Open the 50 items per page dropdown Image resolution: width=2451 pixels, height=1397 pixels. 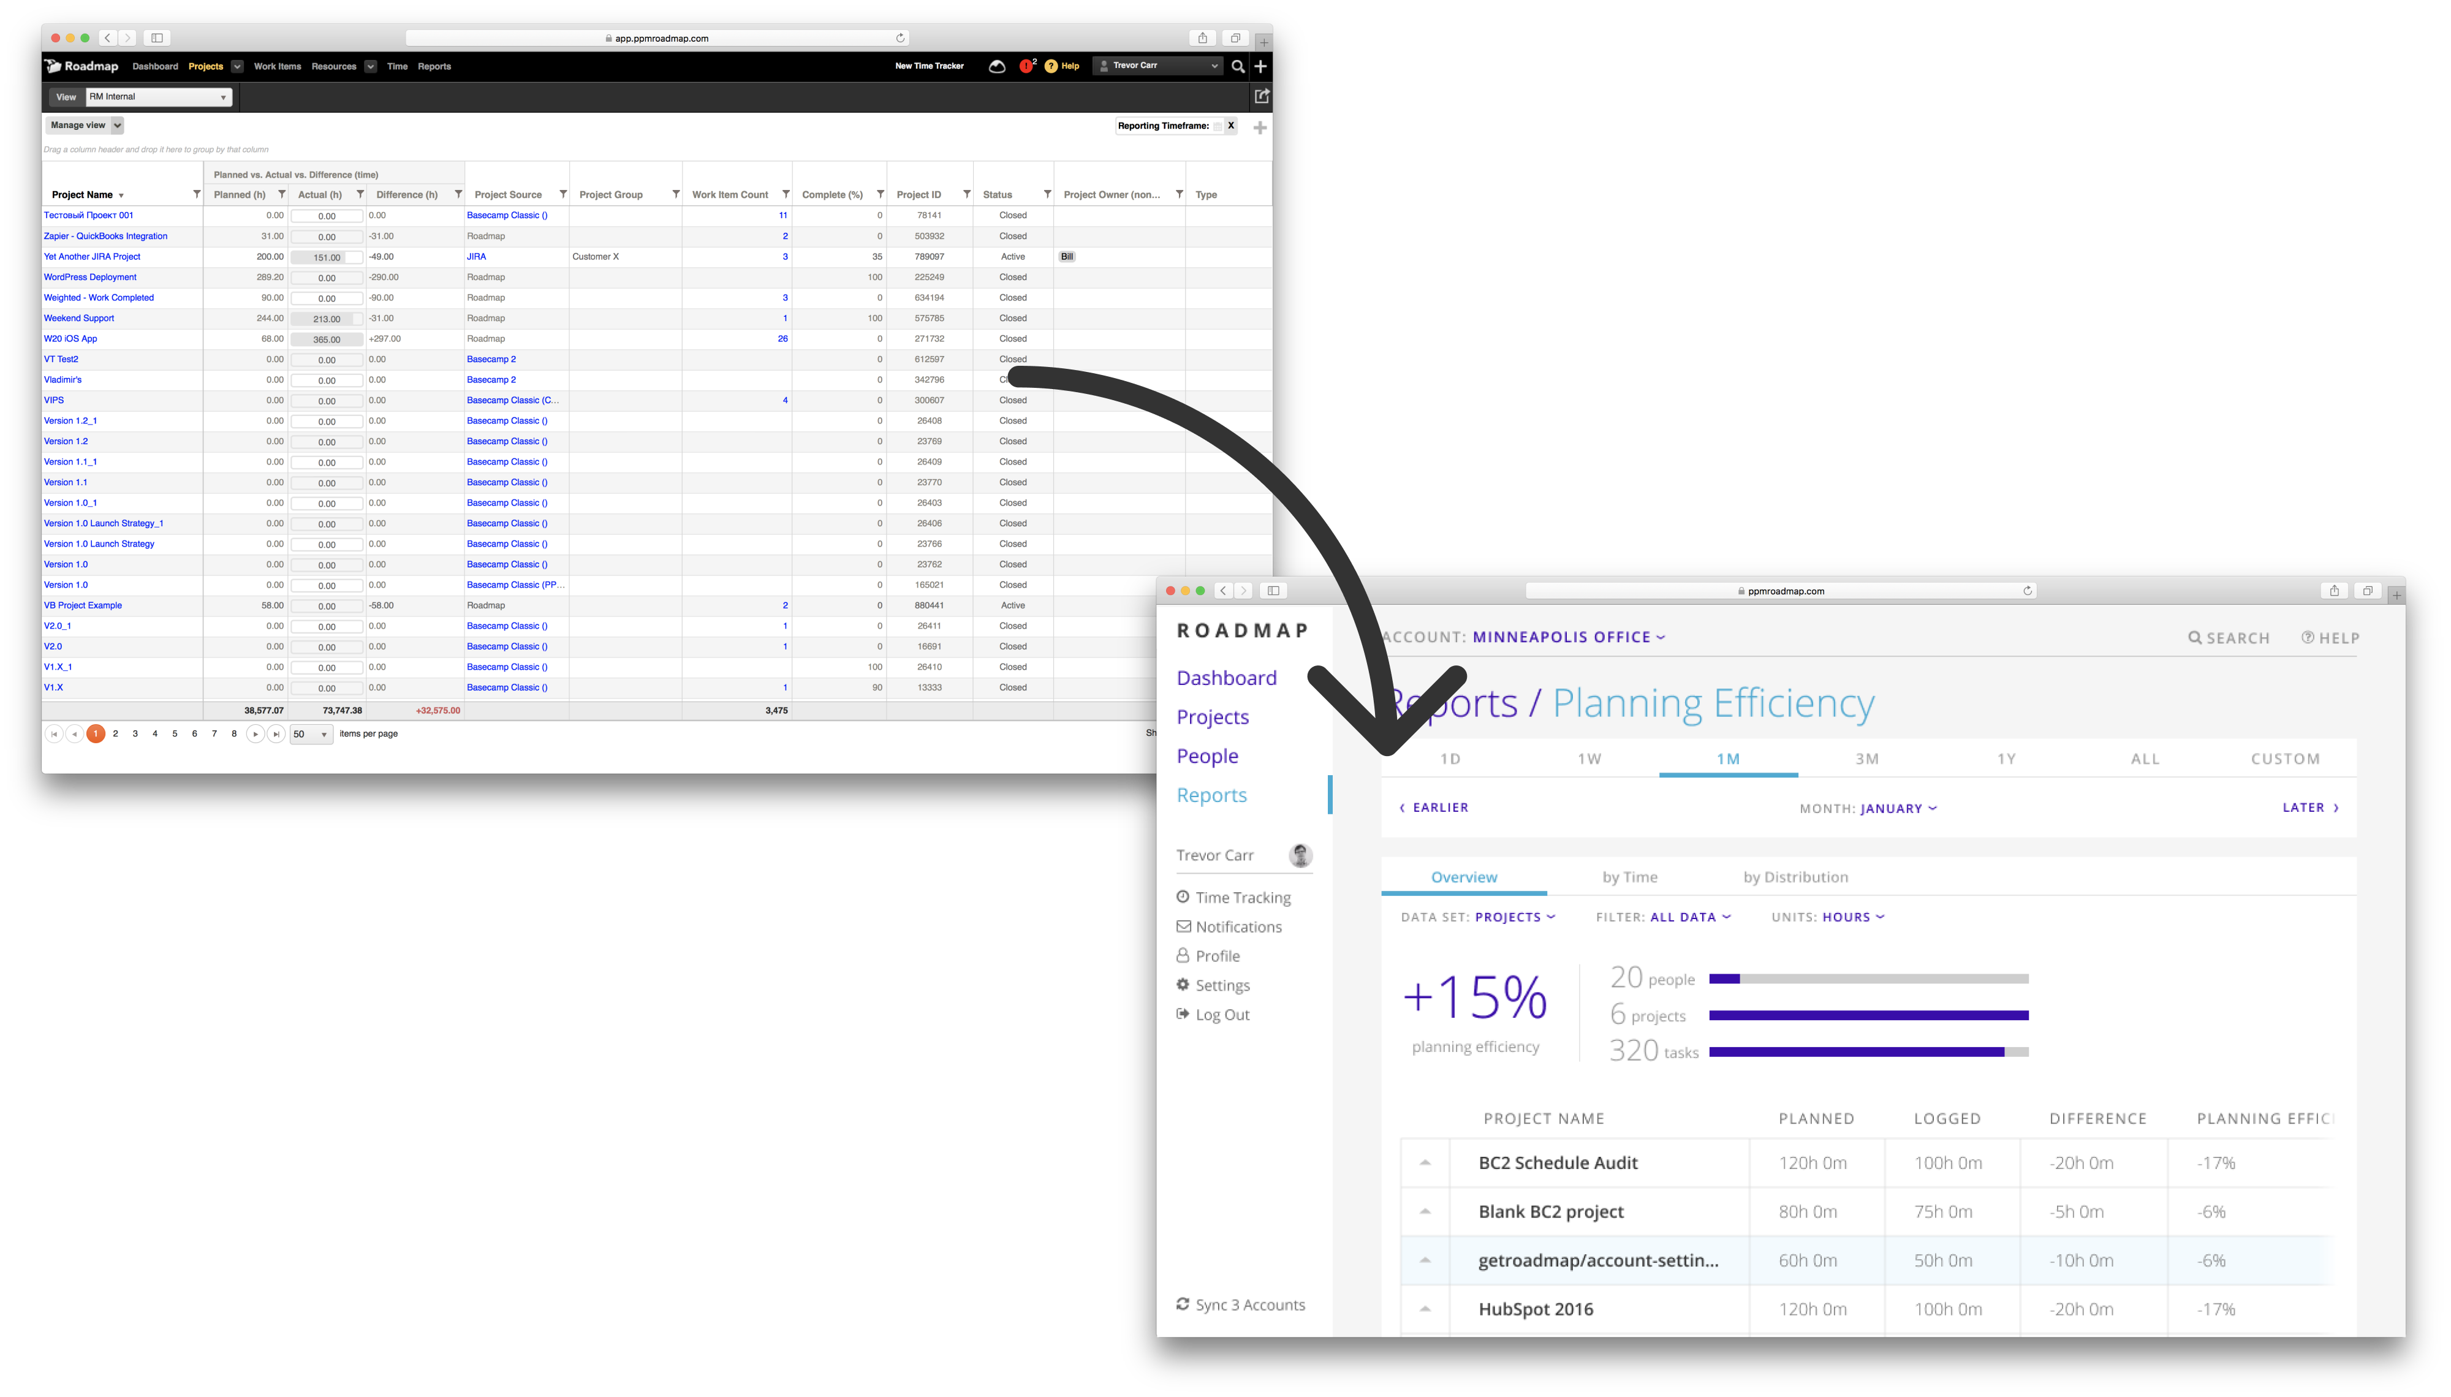pos(312,734)
